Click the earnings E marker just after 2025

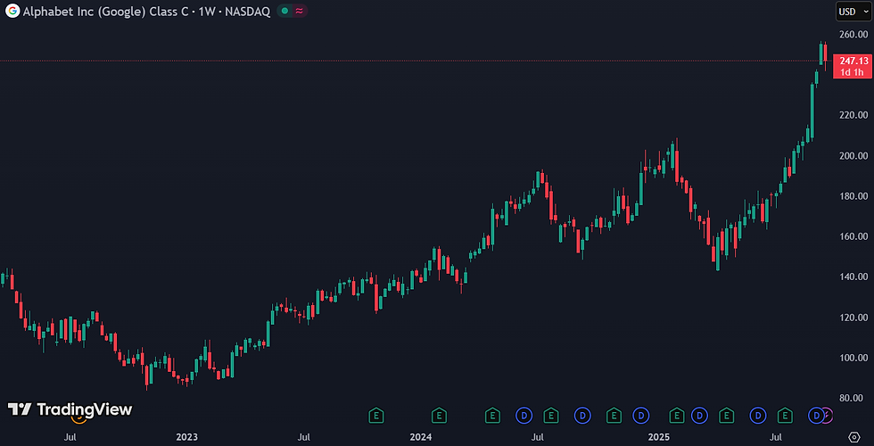677,415
